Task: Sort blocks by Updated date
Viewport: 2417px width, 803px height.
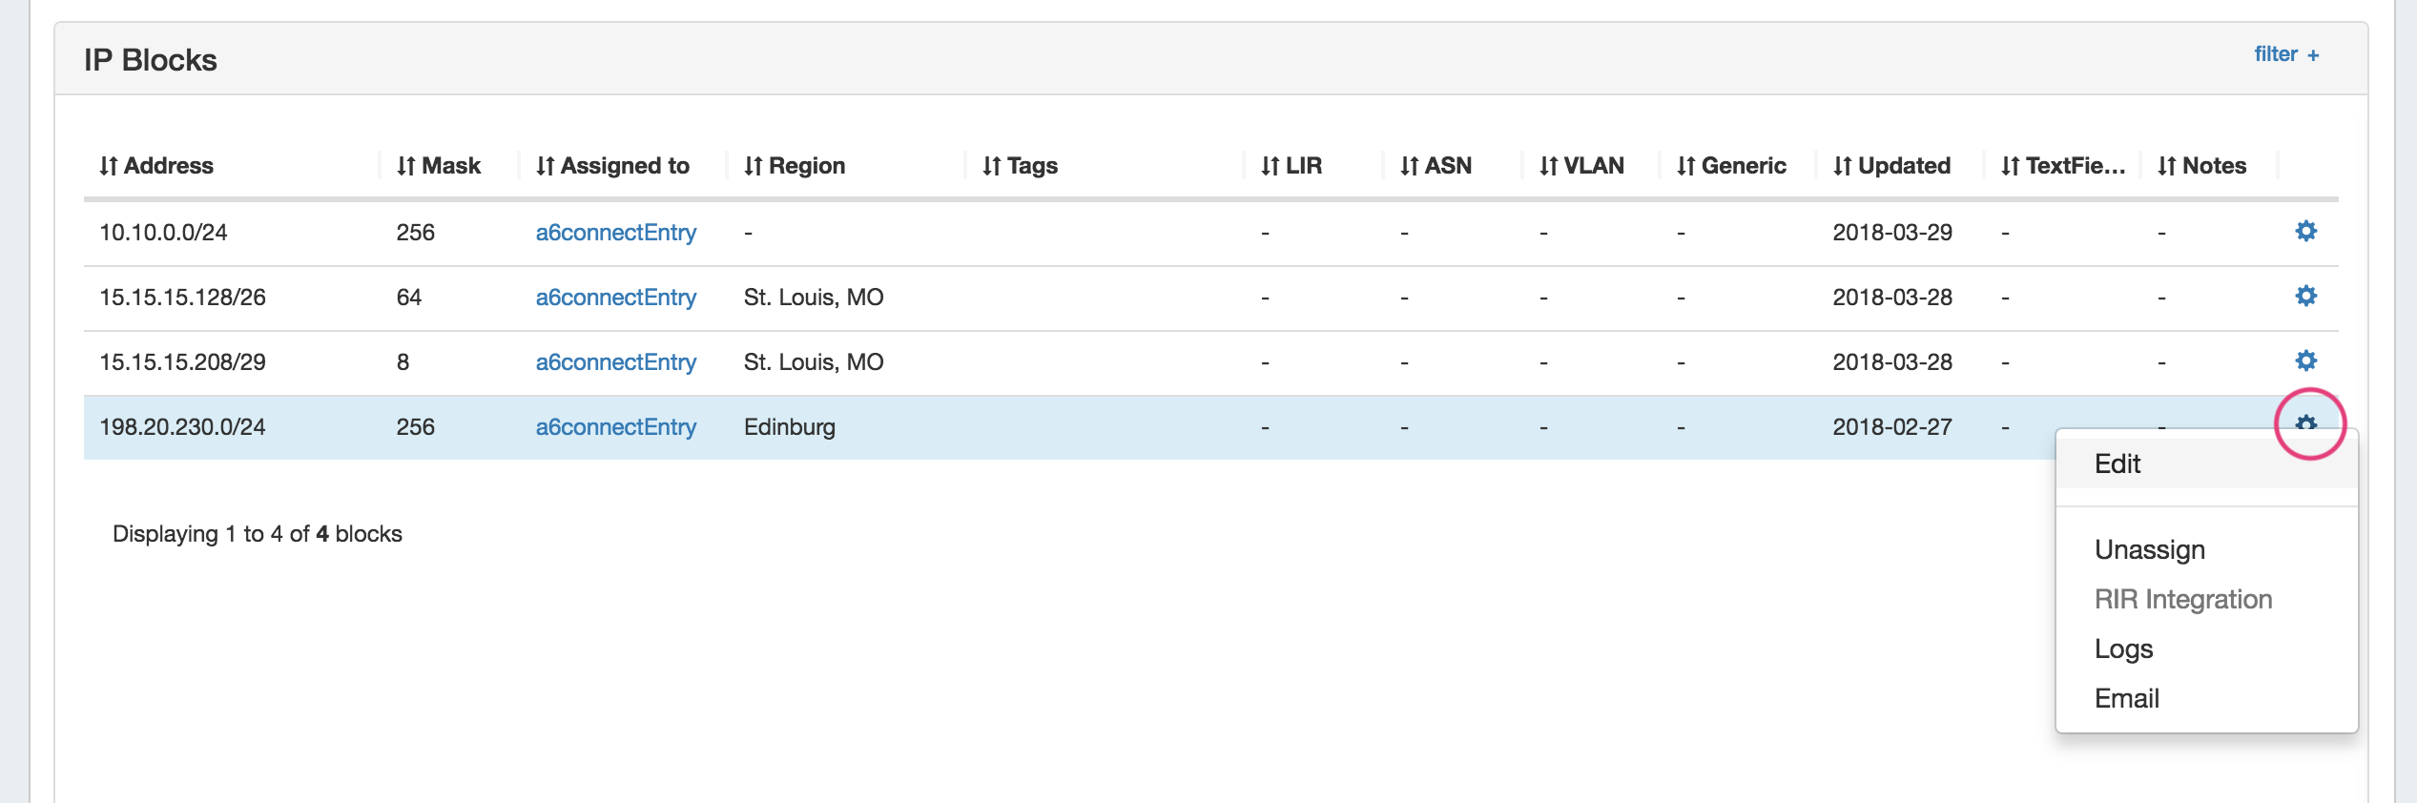Action: coord(1891,166)
